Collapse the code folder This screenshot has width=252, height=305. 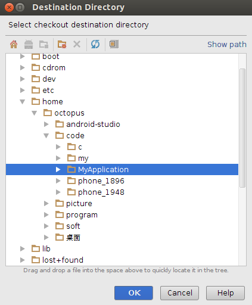[x=46, y=136]
